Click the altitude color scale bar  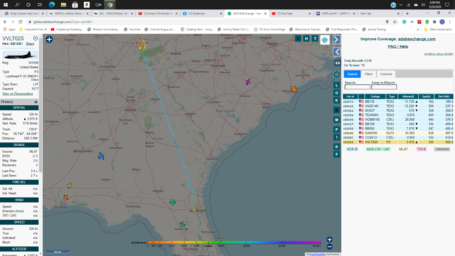click(234, 243)
